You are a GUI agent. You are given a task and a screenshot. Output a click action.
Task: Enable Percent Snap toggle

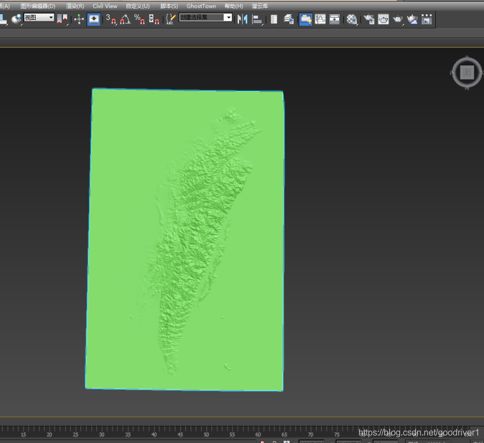[x=139, y=19]
